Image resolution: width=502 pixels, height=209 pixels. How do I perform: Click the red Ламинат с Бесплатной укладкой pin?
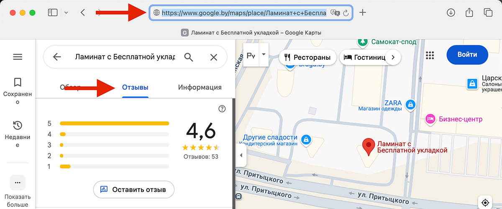tap(368, 146)
